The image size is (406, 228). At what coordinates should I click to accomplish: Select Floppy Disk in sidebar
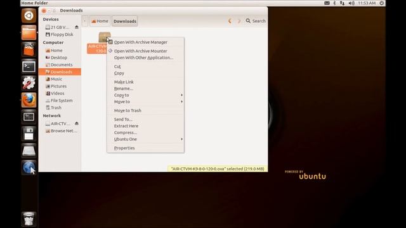click(x=60, y=34)
